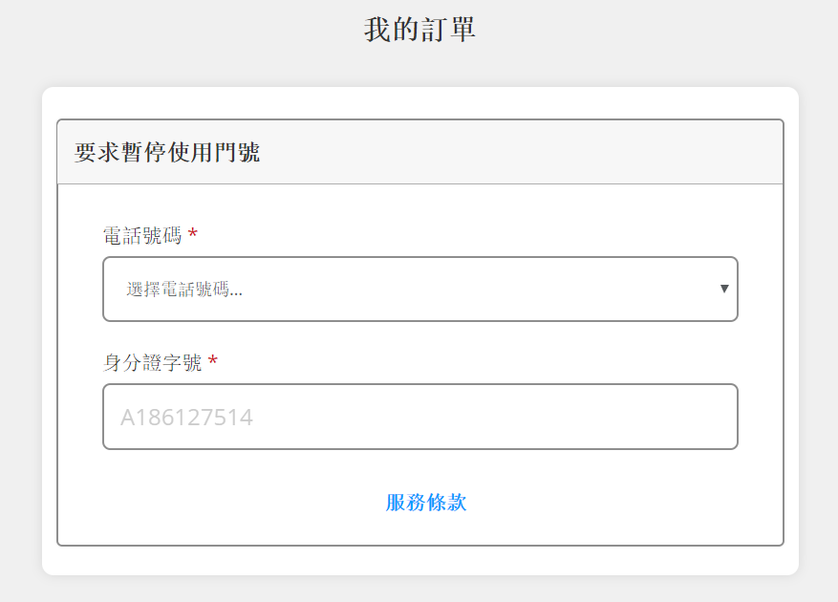This screenshot has width=838, height=602.
Task: Click the 身分證字號 field label
Action: [152, 362]
